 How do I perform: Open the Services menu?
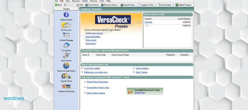coord(93,1)
